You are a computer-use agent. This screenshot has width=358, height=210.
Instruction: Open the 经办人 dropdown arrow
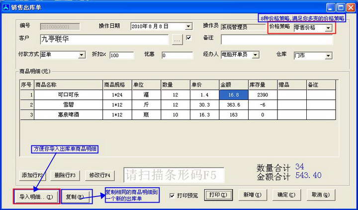(255, 55)
